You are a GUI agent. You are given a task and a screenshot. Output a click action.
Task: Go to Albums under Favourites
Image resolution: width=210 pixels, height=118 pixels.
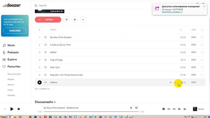click(11, 85)
